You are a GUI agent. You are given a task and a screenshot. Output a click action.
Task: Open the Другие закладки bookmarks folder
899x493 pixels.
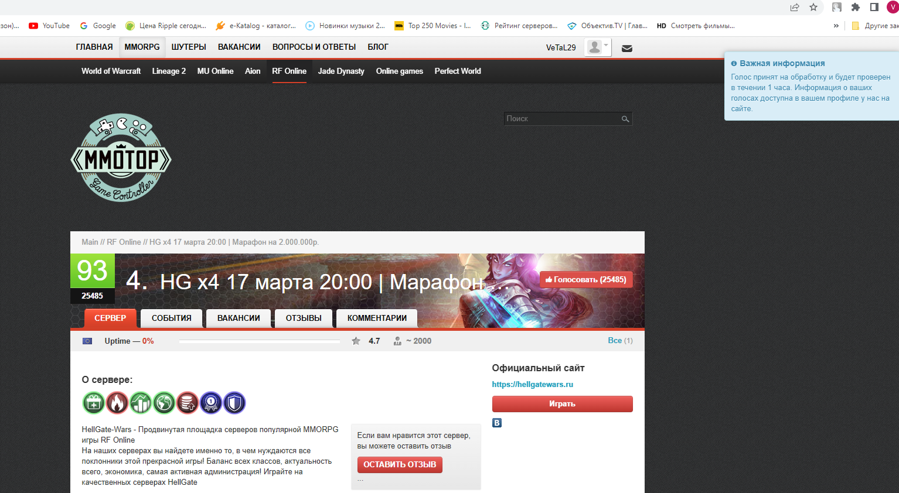click(x=875, y=26)
